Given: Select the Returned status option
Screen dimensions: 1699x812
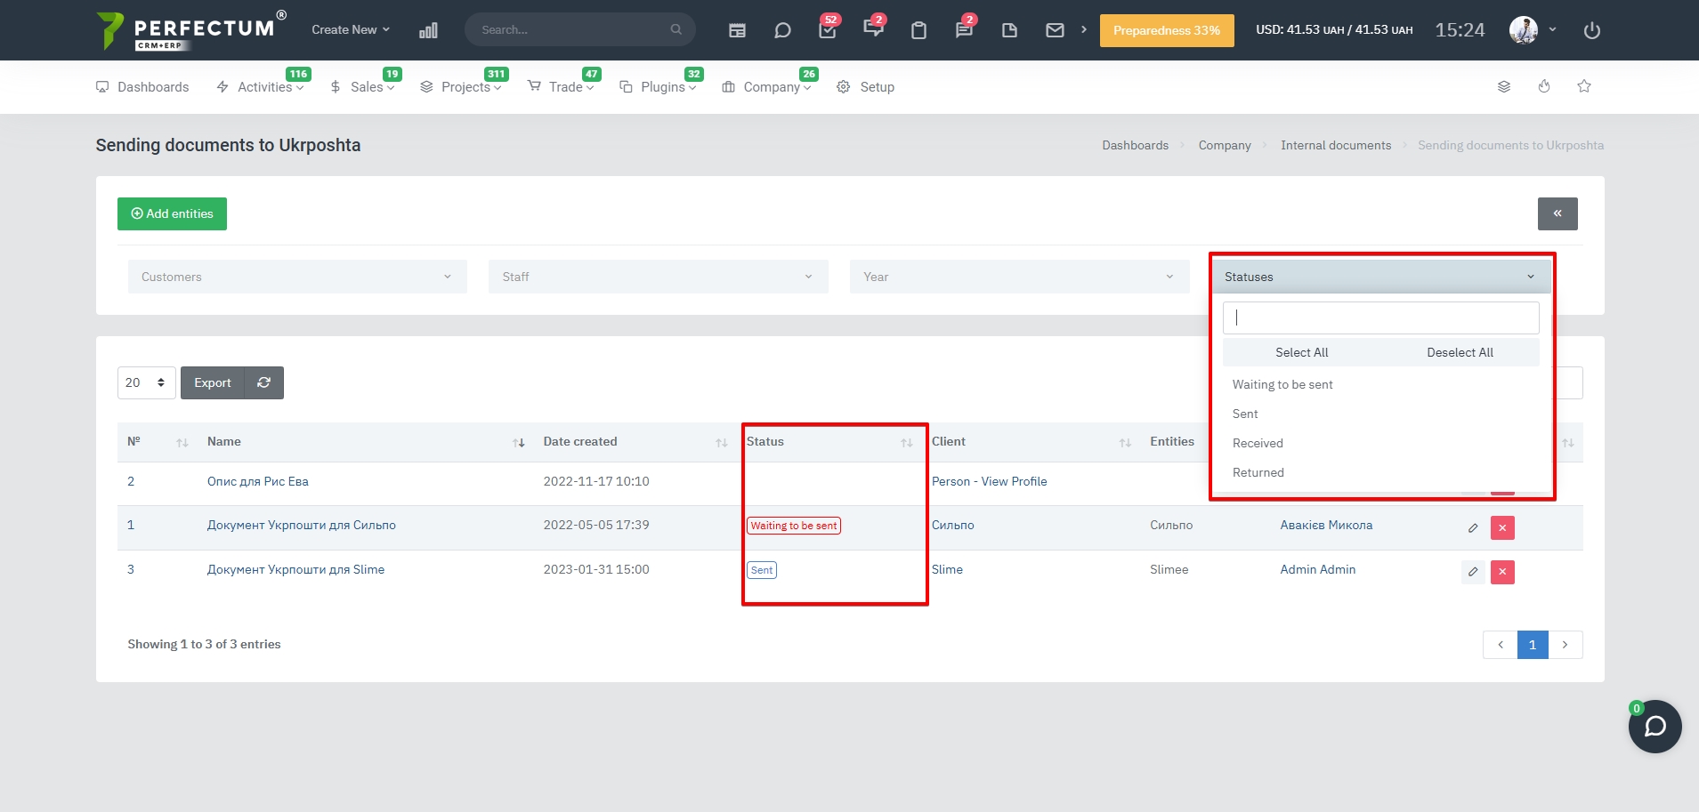Looking at the screenshot, I should [x=1381, y=472].
